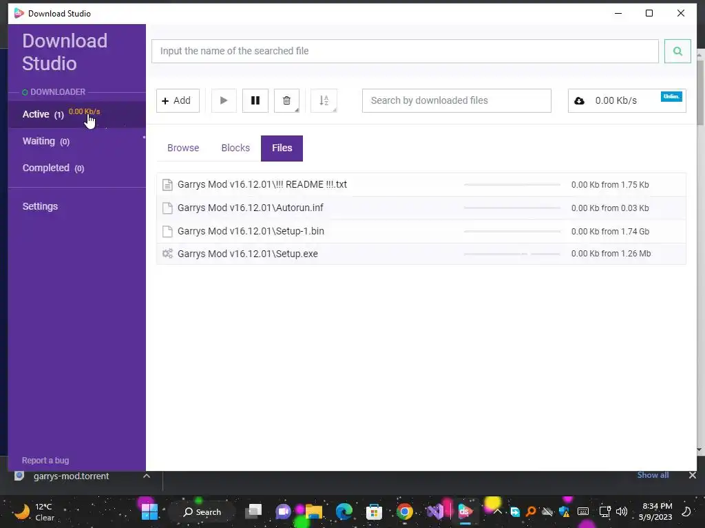Click the volume speaker tray icon
Image resolution: width=705 pixels, height=528 pixels.
click(622, 511)
